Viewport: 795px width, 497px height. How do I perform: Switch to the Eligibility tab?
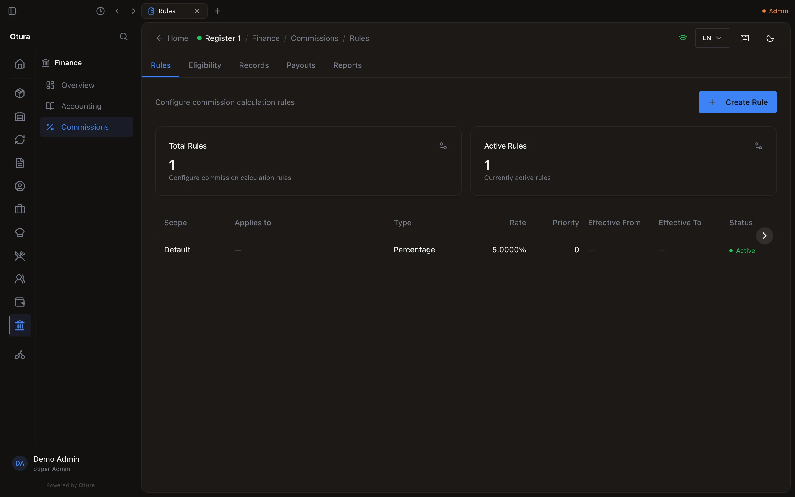(x=205, y=65)
